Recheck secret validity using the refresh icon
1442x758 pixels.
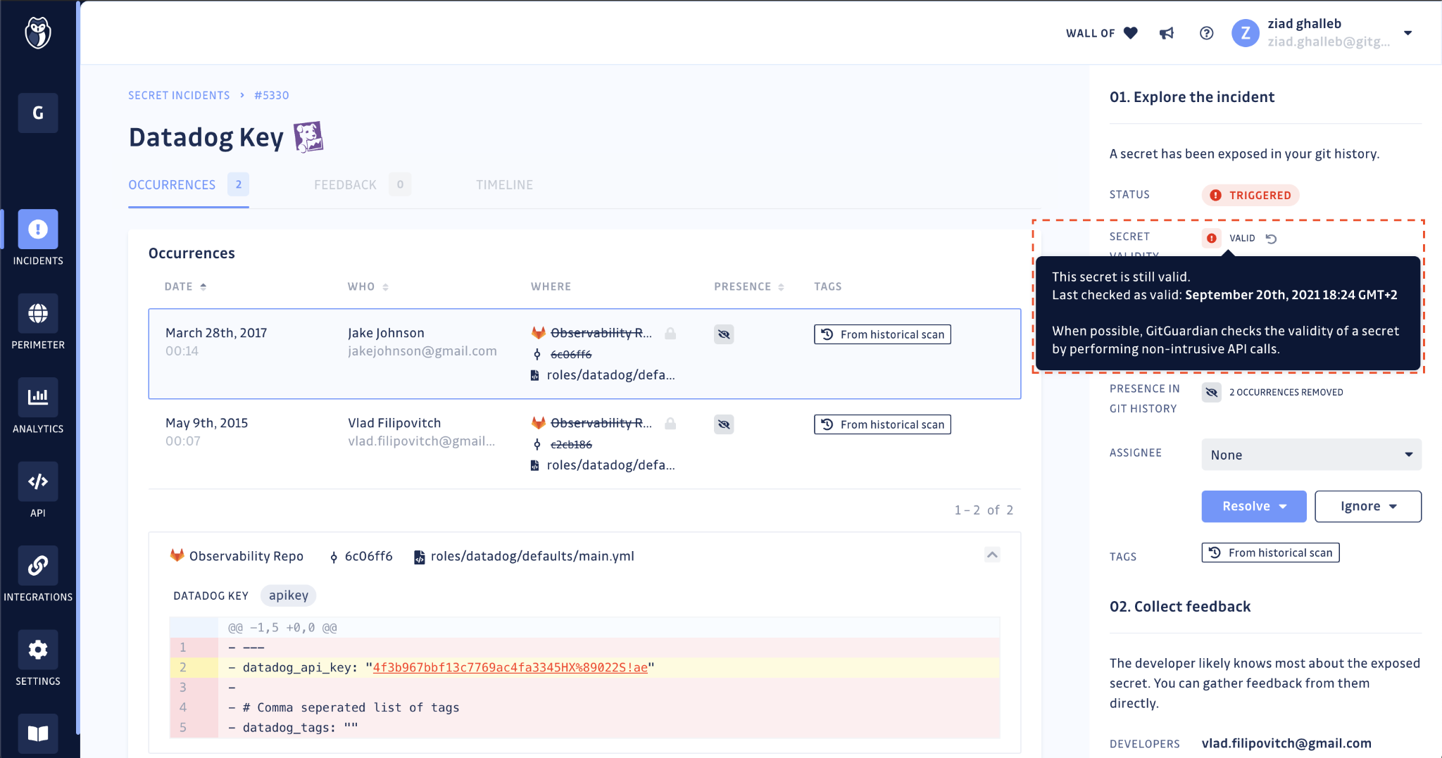[1272, 239]
